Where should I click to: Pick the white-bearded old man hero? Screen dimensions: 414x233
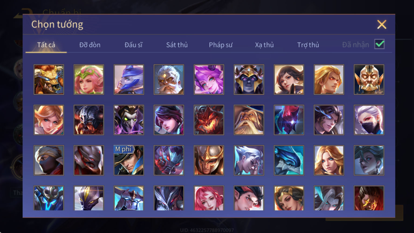click(x=169, y=79)
